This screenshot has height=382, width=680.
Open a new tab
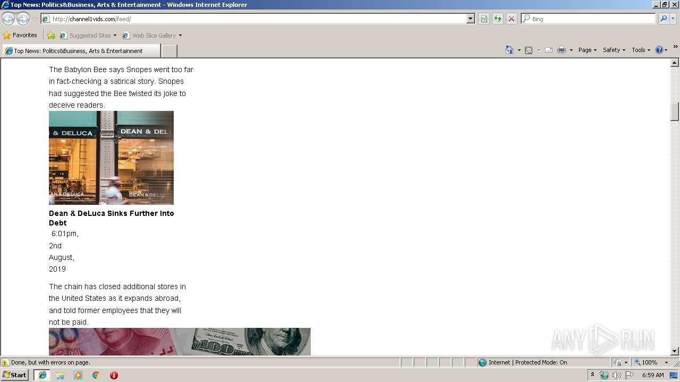(x=169, y=51)
